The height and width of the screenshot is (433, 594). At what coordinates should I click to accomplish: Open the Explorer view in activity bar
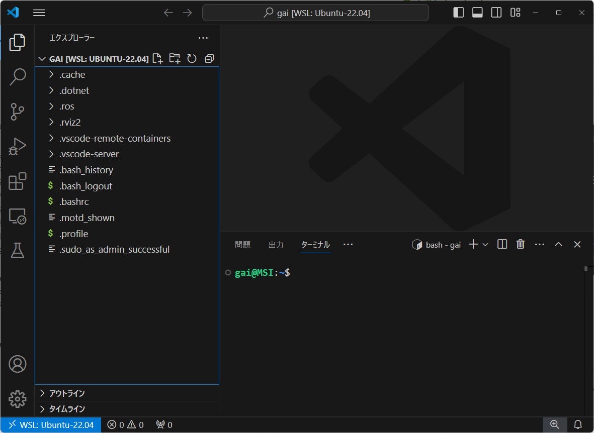pos(17,42)
